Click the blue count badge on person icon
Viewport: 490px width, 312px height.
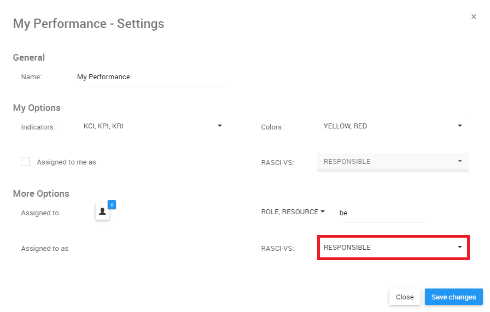click(x=112, y=204)
